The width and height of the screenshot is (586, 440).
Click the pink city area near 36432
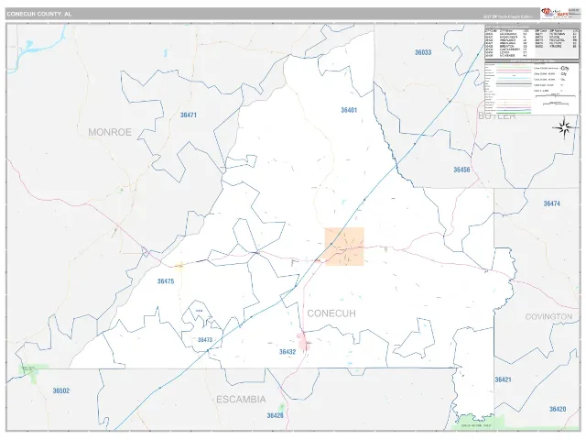click(304, 342)
